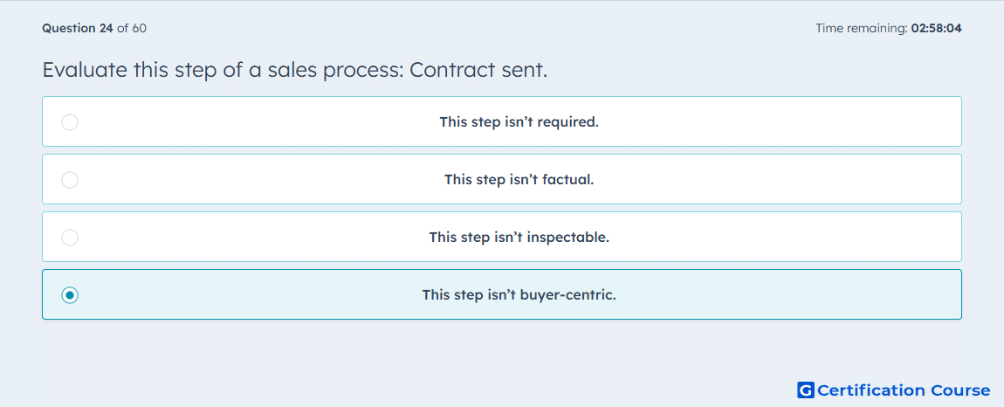Select the radio button for "isn't factual"
Image resolution: width=1004 pixels, height=407 pixels.
[x=70, y=179]
